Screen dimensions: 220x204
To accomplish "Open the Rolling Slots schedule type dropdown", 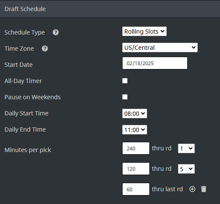I will point(144,32).
